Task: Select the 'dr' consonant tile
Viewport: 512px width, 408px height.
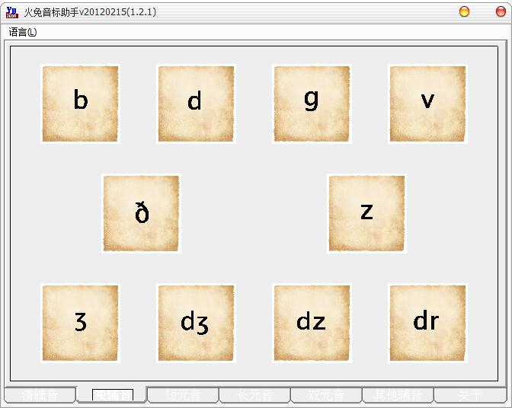Action: [x=427, y=323]
